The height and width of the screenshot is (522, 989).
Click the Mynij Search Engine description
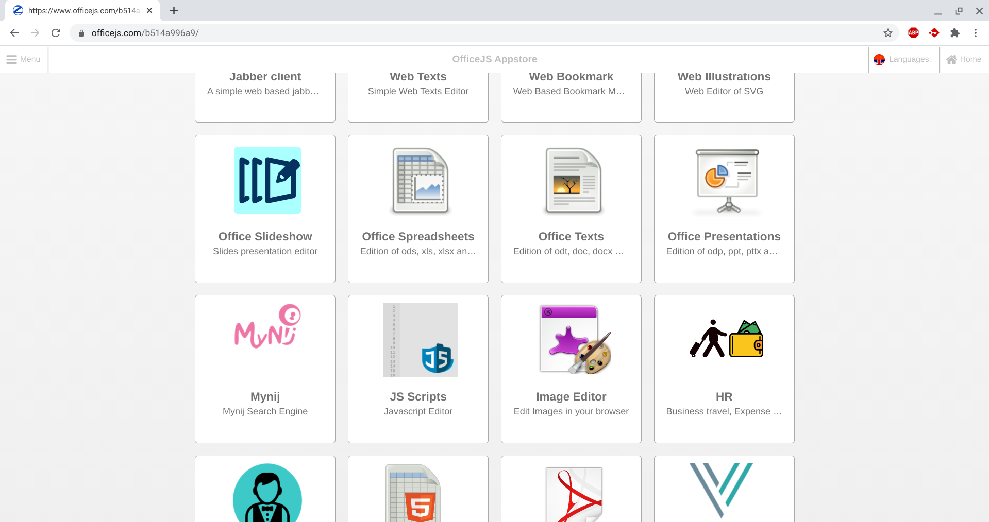pyautogui.click(x=265, y=411)
